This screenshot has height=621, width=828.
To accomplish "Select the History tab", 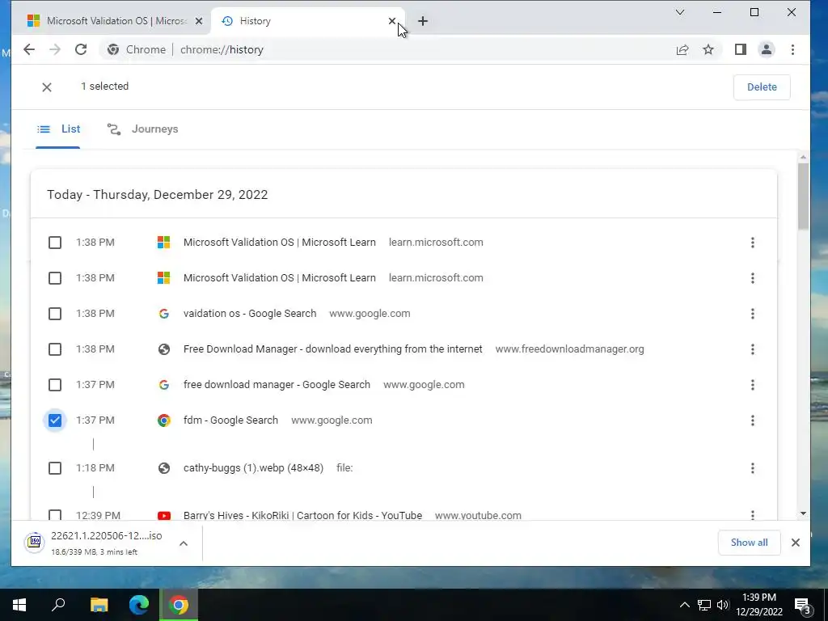I will pyautogui.click(x=308, y=21).
